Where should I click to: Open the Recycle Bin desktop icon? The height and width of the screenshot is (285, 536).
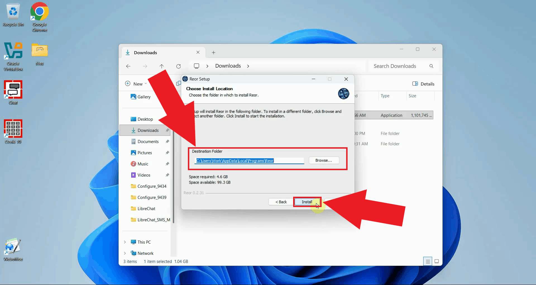point(13,15)
